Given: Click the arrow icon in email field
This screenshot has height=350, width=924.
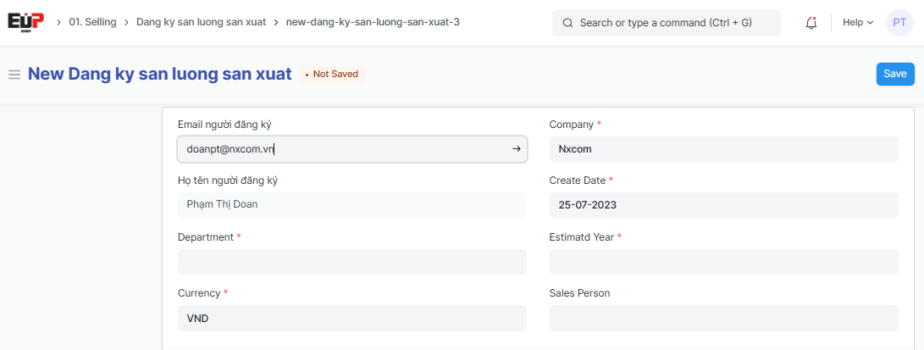Looking at the screenshot, I should point(516,149).
